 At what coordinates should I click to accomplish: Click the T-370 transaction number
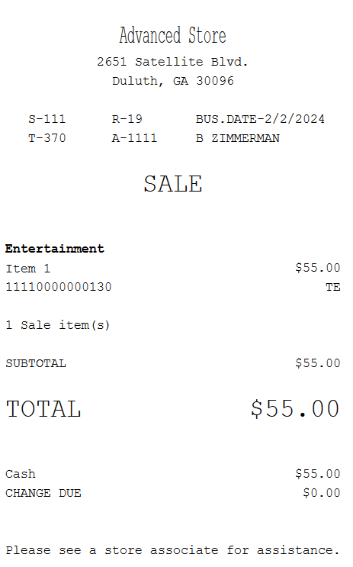click(x=47, y=138)
